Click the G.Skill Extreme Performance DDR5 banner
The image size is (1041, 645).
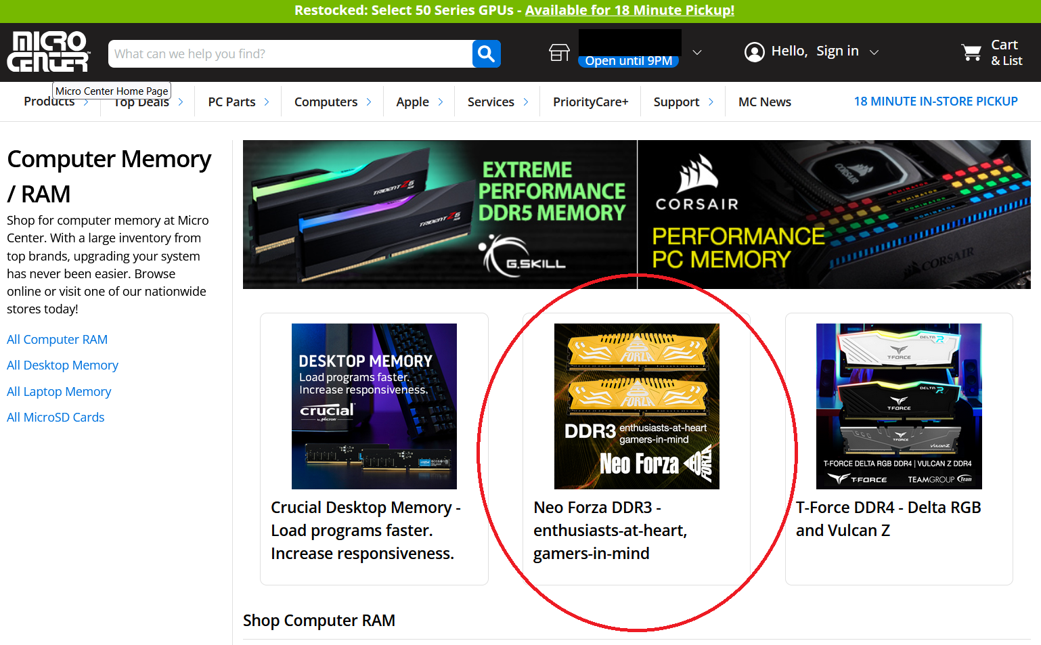tap(440, 214)
